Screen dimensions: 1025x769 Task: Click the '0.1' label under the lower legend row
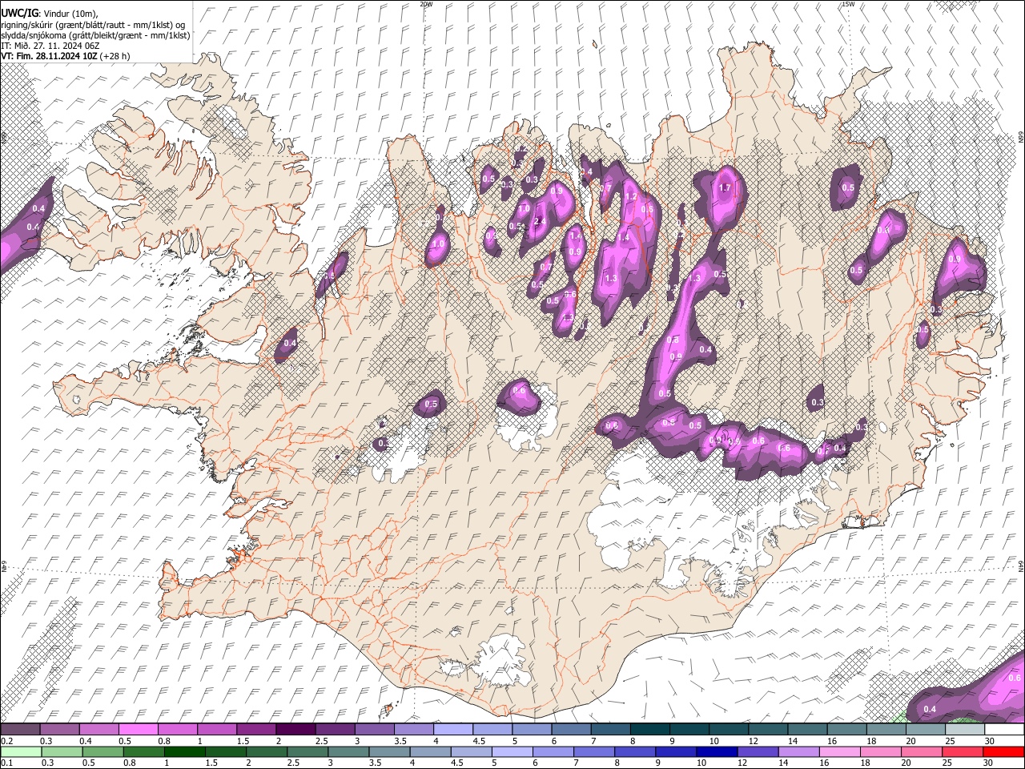point(6,763)
